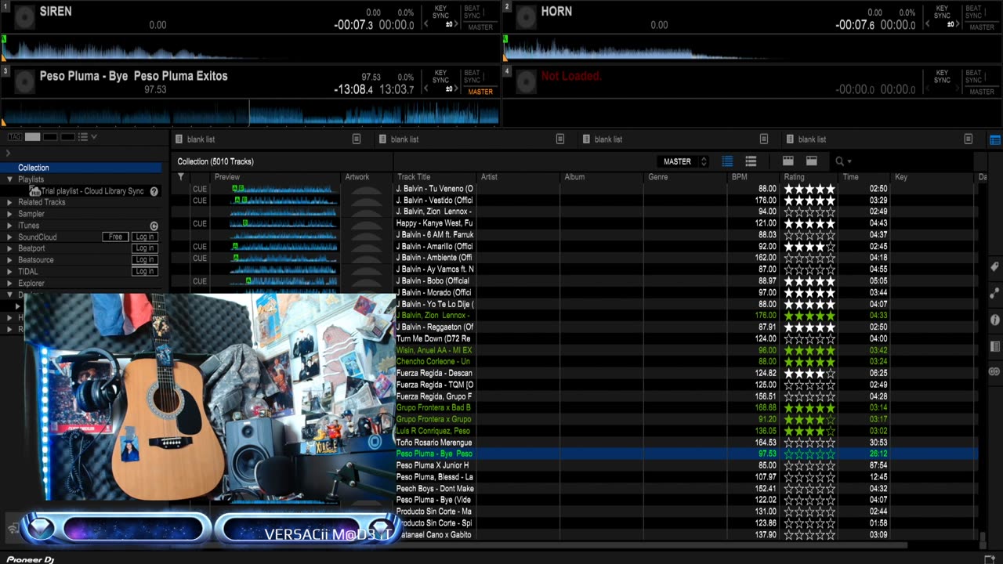Click the Free button beside SoundCloud
This screenshot has height=564, width=1003.
tap(115, 237)
